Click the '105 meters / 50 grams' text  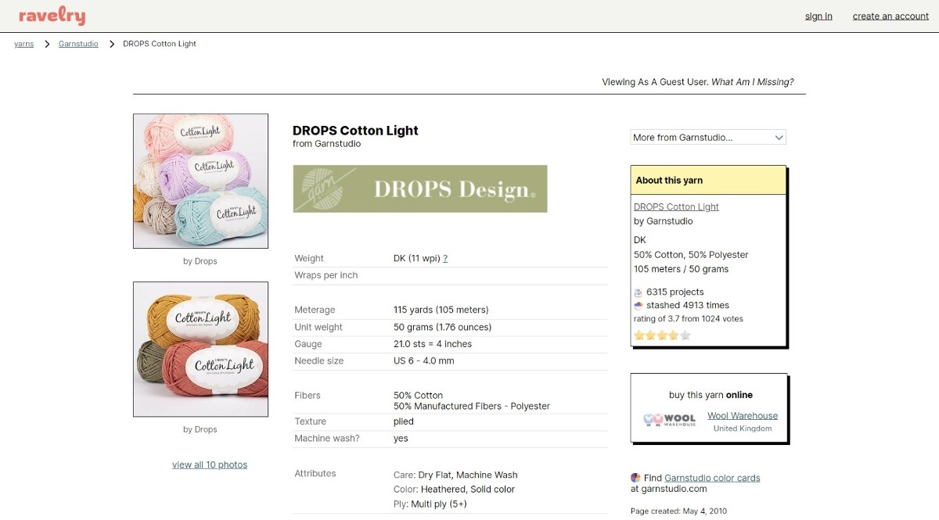click(681, 269)
